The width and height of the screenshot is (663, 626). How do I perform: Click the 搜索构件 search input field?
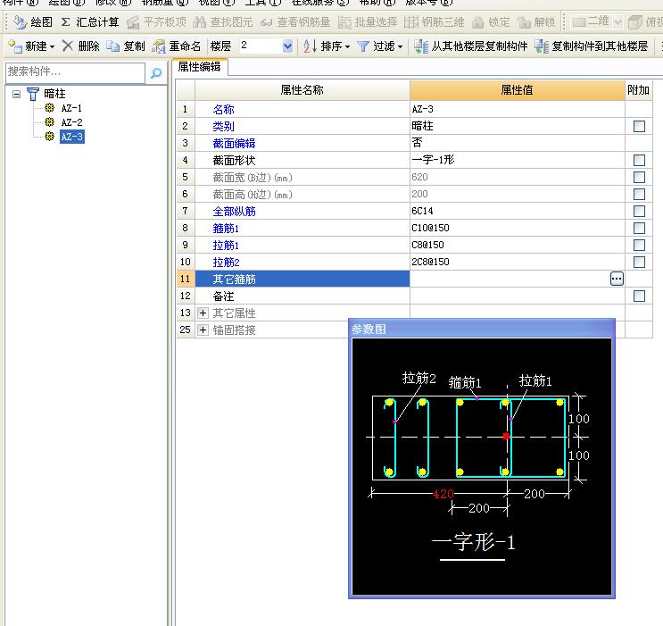(x=74, y=72)
